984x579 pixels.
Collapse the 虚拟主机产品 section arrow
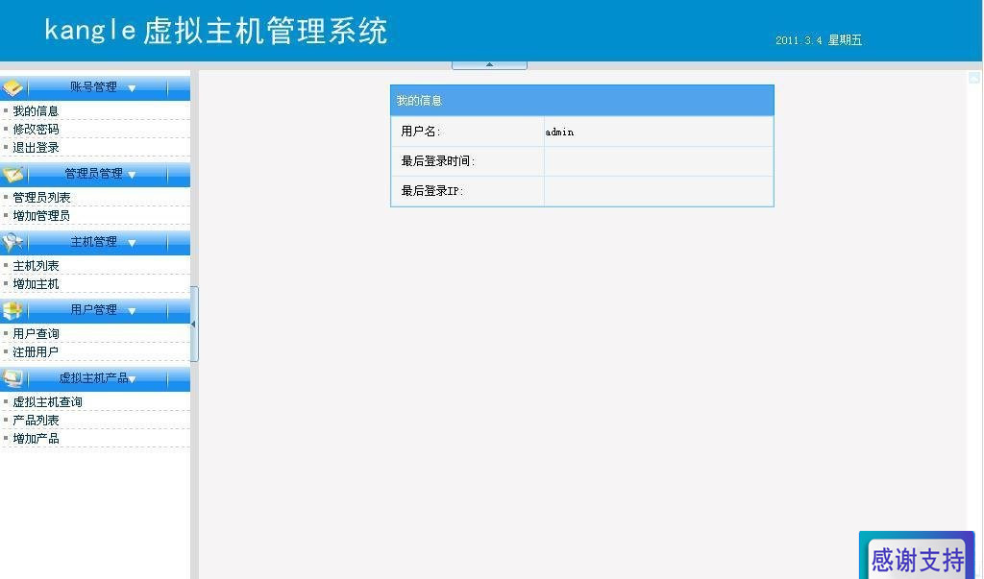(133, 379)
